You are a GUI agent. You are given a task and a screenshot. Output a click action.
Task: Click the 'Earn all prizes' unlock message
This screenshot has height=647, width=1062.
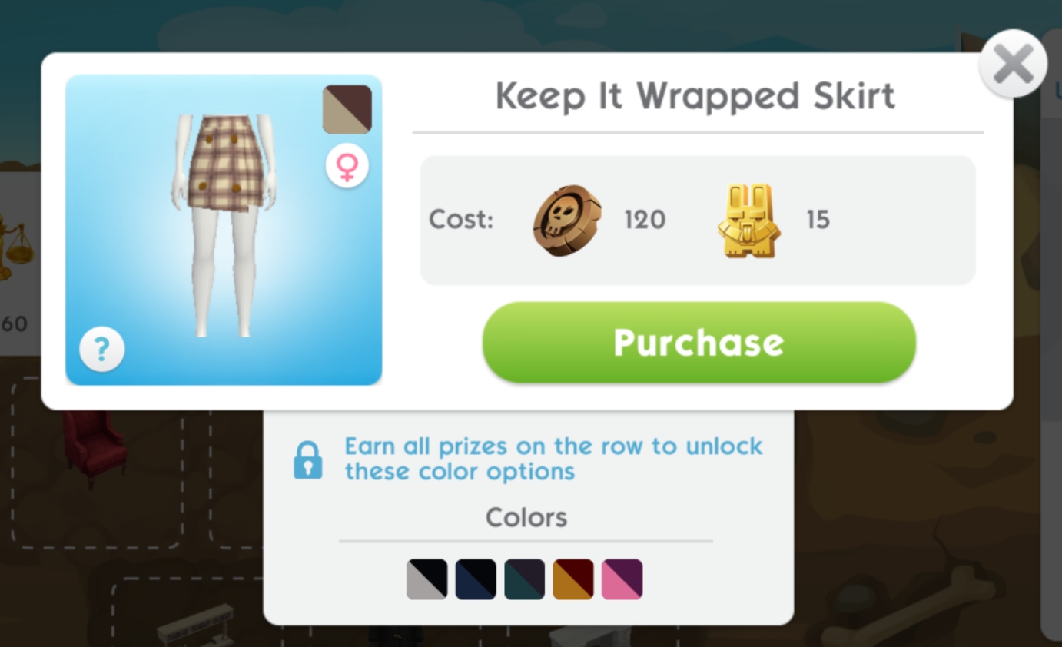[553, 459]
